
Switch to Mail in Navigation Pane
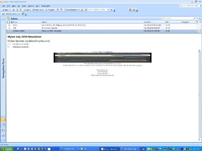coord(3,120)
